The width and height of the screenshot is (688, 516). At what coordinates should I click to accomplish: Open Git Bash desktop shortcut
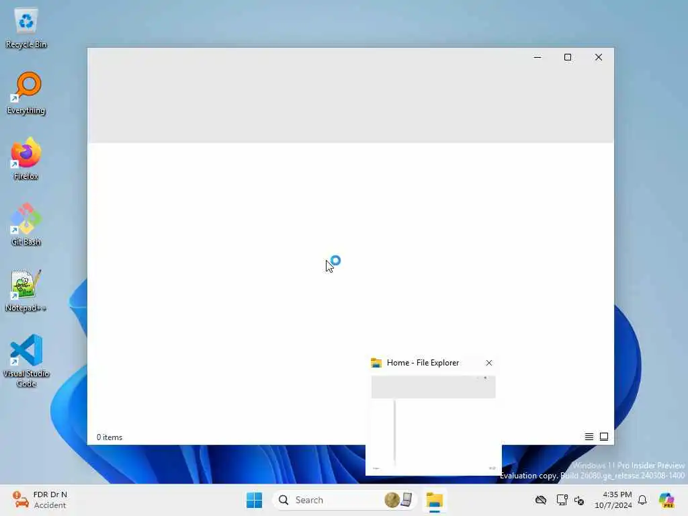pos(26,224)
